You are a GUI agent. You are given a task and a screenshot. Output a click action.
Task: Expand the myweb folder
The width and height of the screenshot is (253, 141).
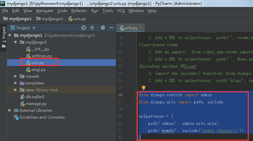[16, 76]
